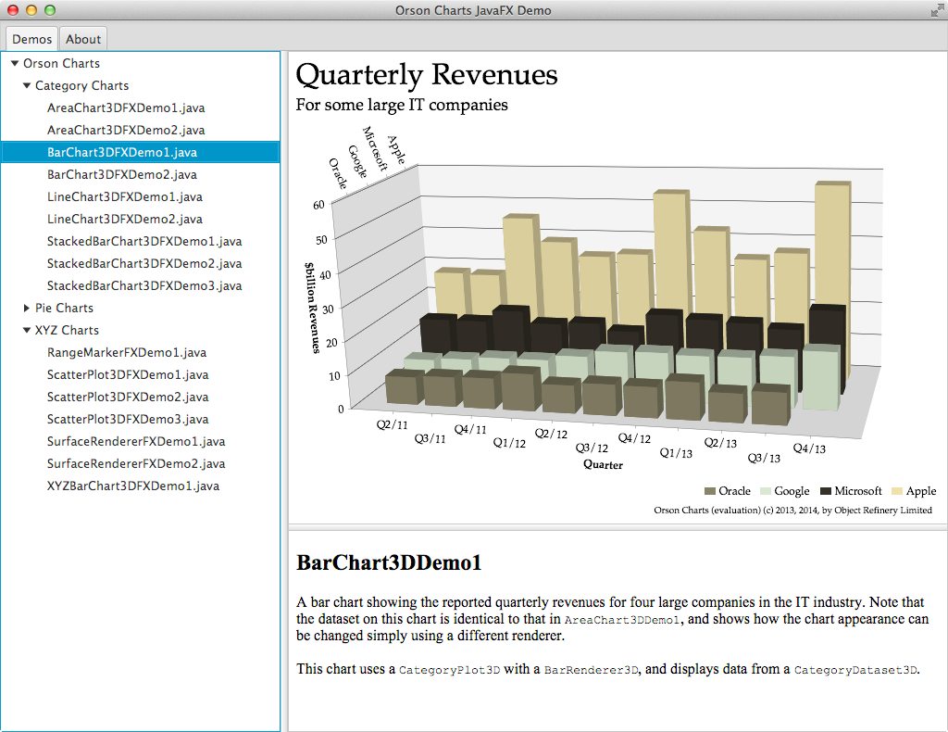Click the fullscreen arrows icon in title bar
Screen dimensions: 948x732
pyautogui.click(x=936, y=10)
